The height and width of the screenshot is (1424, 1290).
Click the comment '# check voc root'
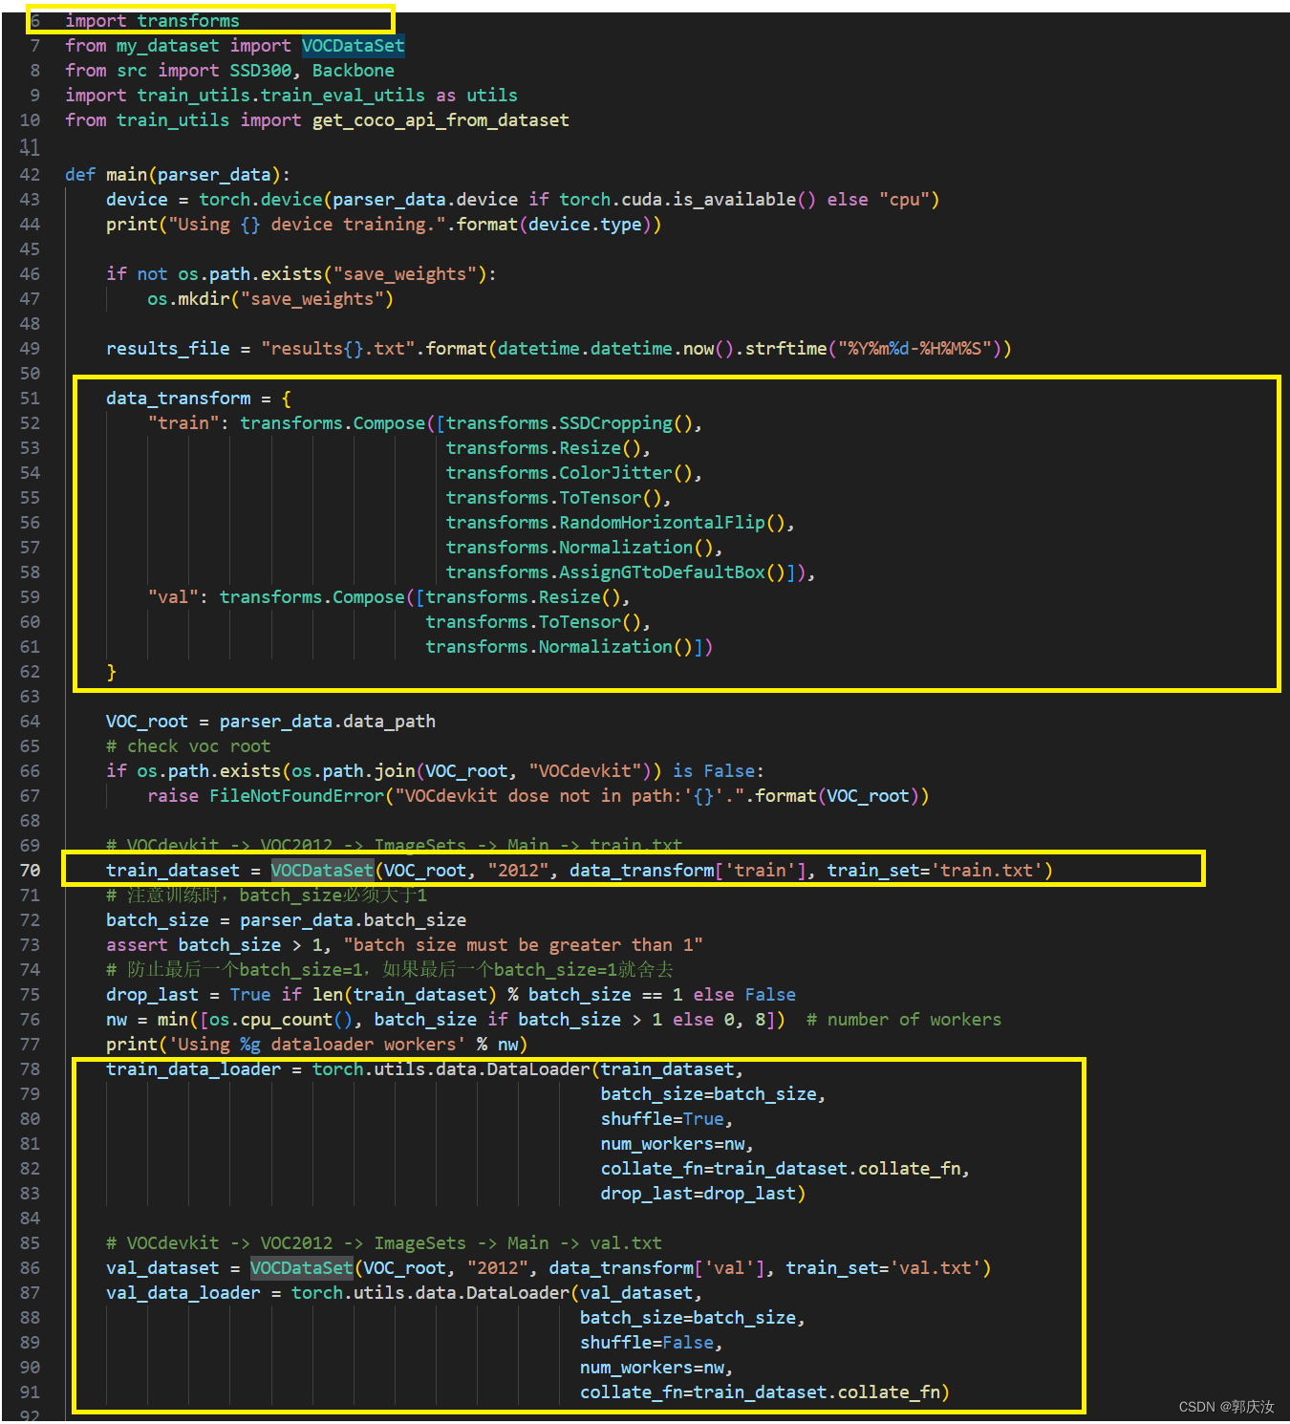pos(188,746)
